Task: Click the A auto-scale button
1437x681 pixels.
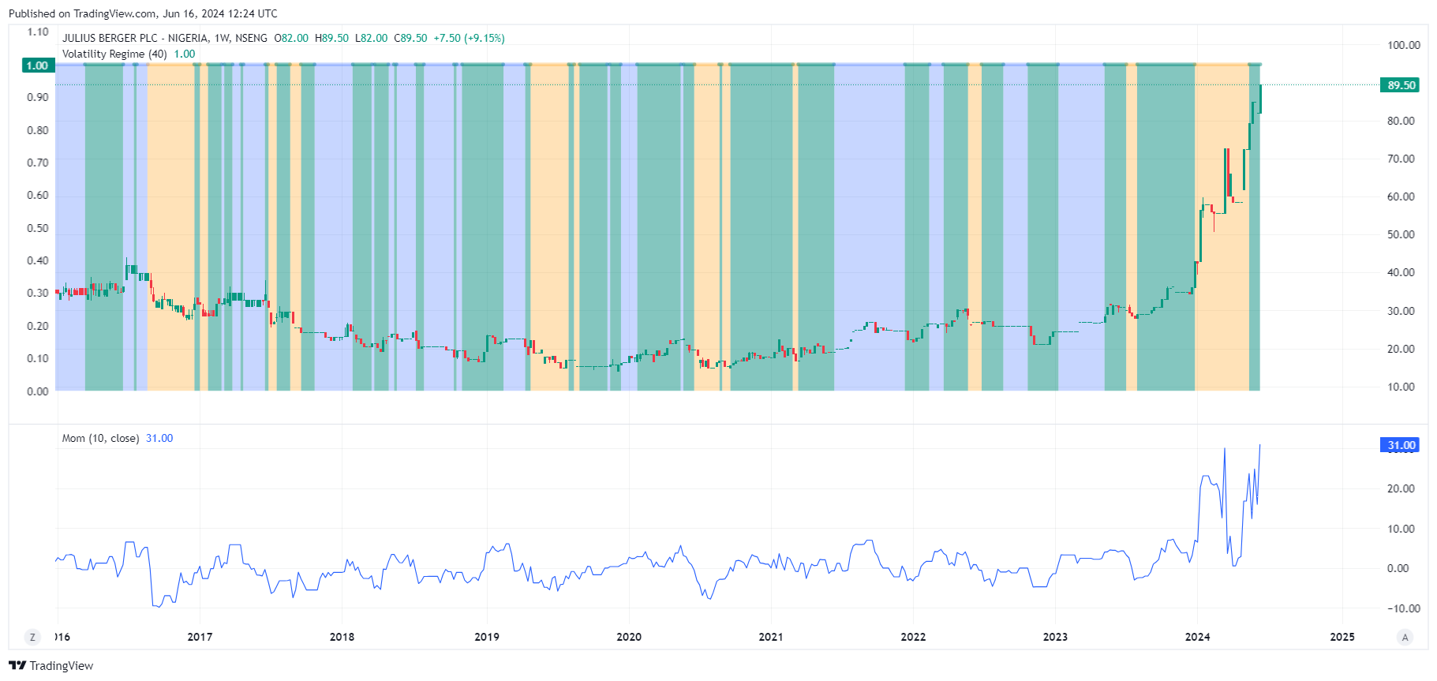Action: [1405, 637]
